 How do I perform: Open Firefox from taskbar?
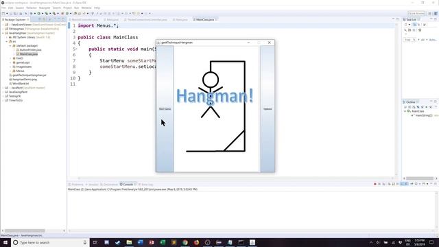pyautogui.click(x=196, y=242)
